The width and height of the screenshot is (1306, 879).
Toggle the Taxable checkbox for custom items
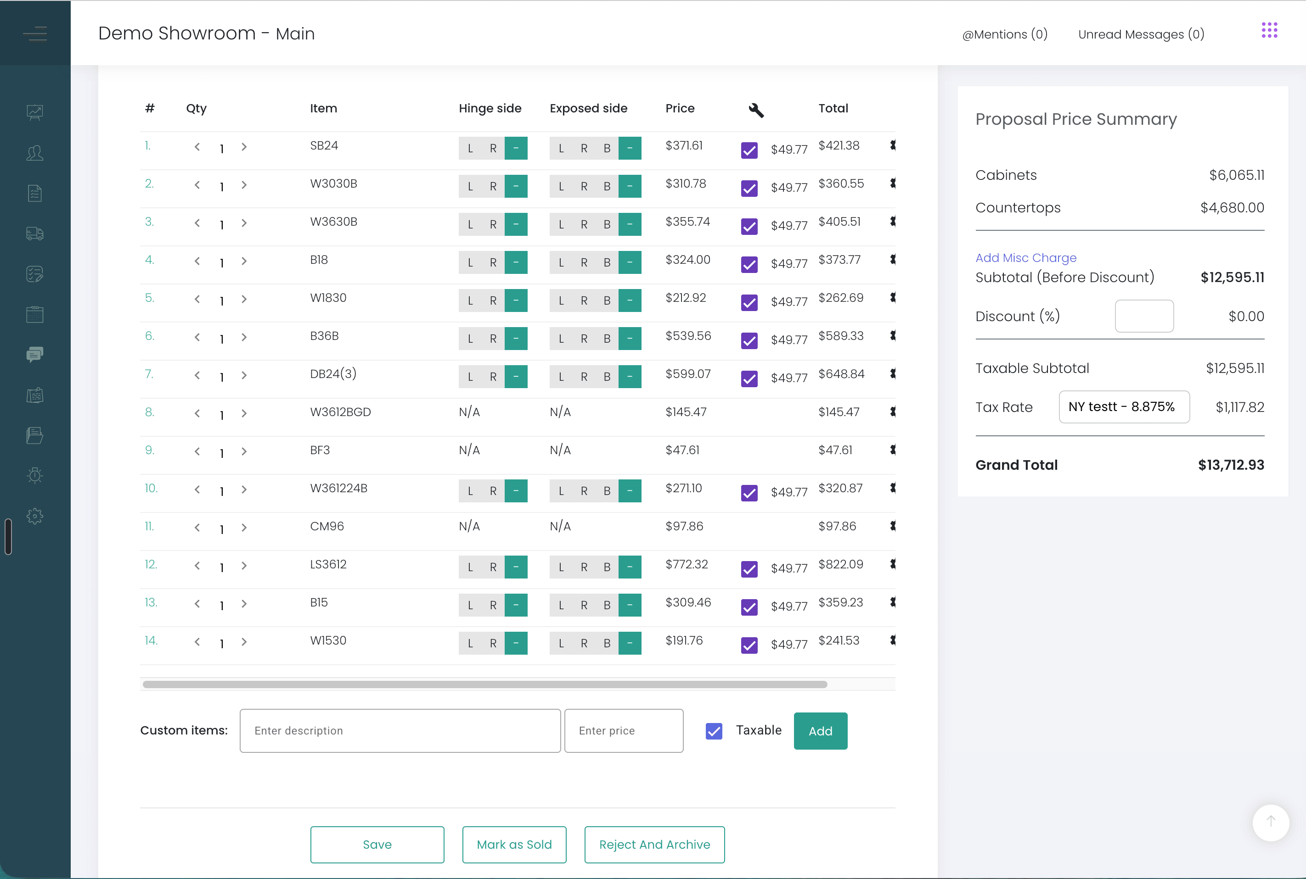(x=714, y=731)
